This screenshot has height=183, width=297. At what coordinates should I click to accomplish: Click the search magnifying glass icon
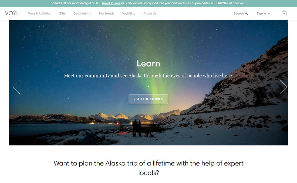tap(246, 13)
